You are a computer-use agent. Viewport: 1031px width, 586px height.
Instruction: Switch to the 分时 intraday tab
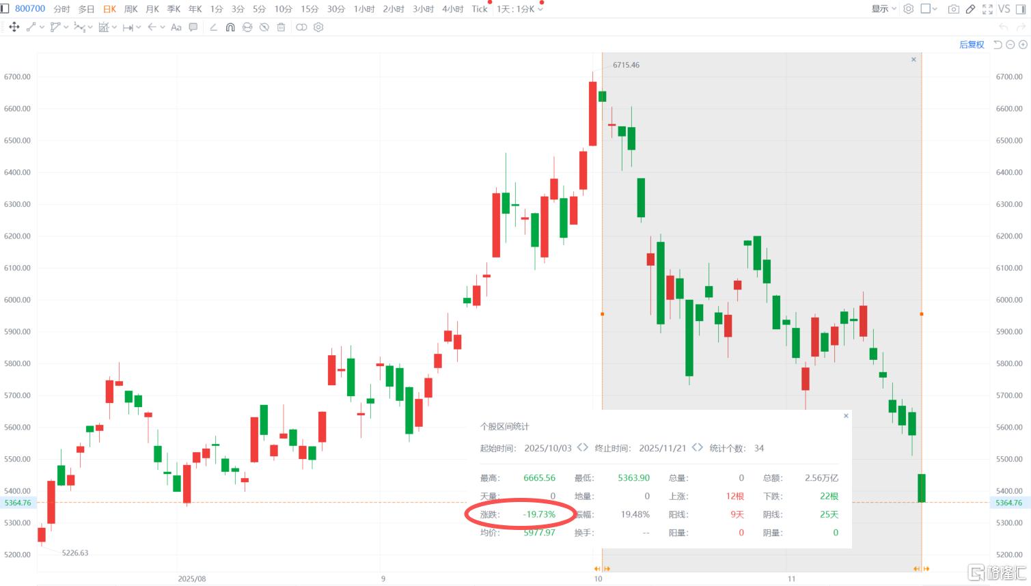coord(61,9)
